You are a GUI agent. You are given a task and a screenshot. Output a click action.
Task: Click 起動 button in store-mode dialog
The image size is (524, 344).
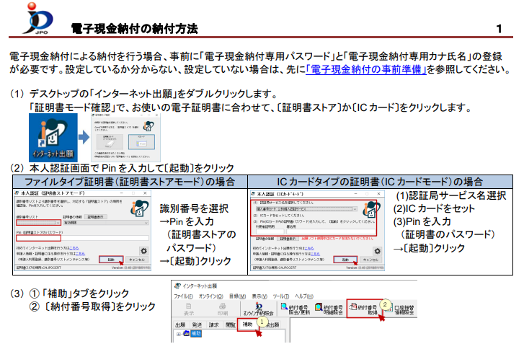(x=111, y=260)
